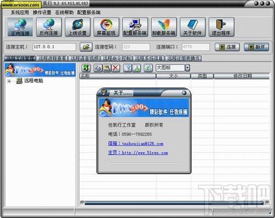
Task: Click the red X delete icon
Action: pos(116,68)
